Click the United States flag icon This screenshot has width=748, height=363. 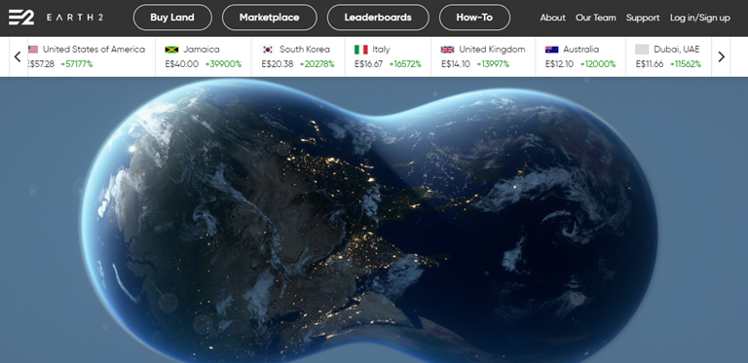tap(33, 49)
